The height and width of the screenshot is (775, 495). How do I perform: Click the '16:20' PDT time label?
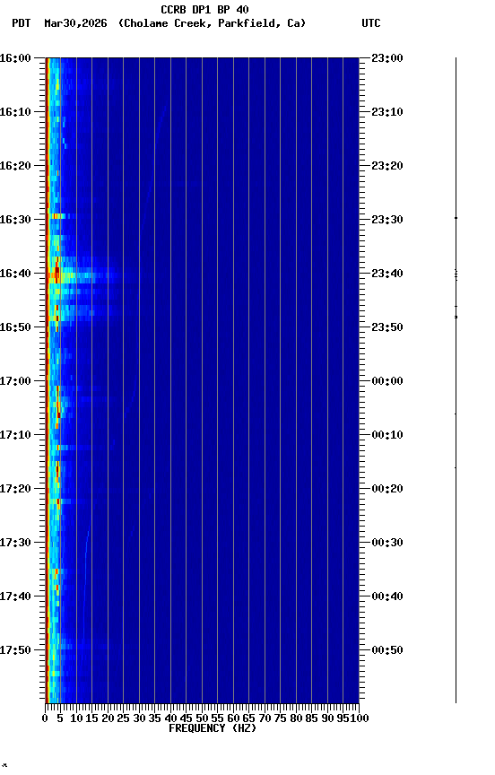pos(15,166)
